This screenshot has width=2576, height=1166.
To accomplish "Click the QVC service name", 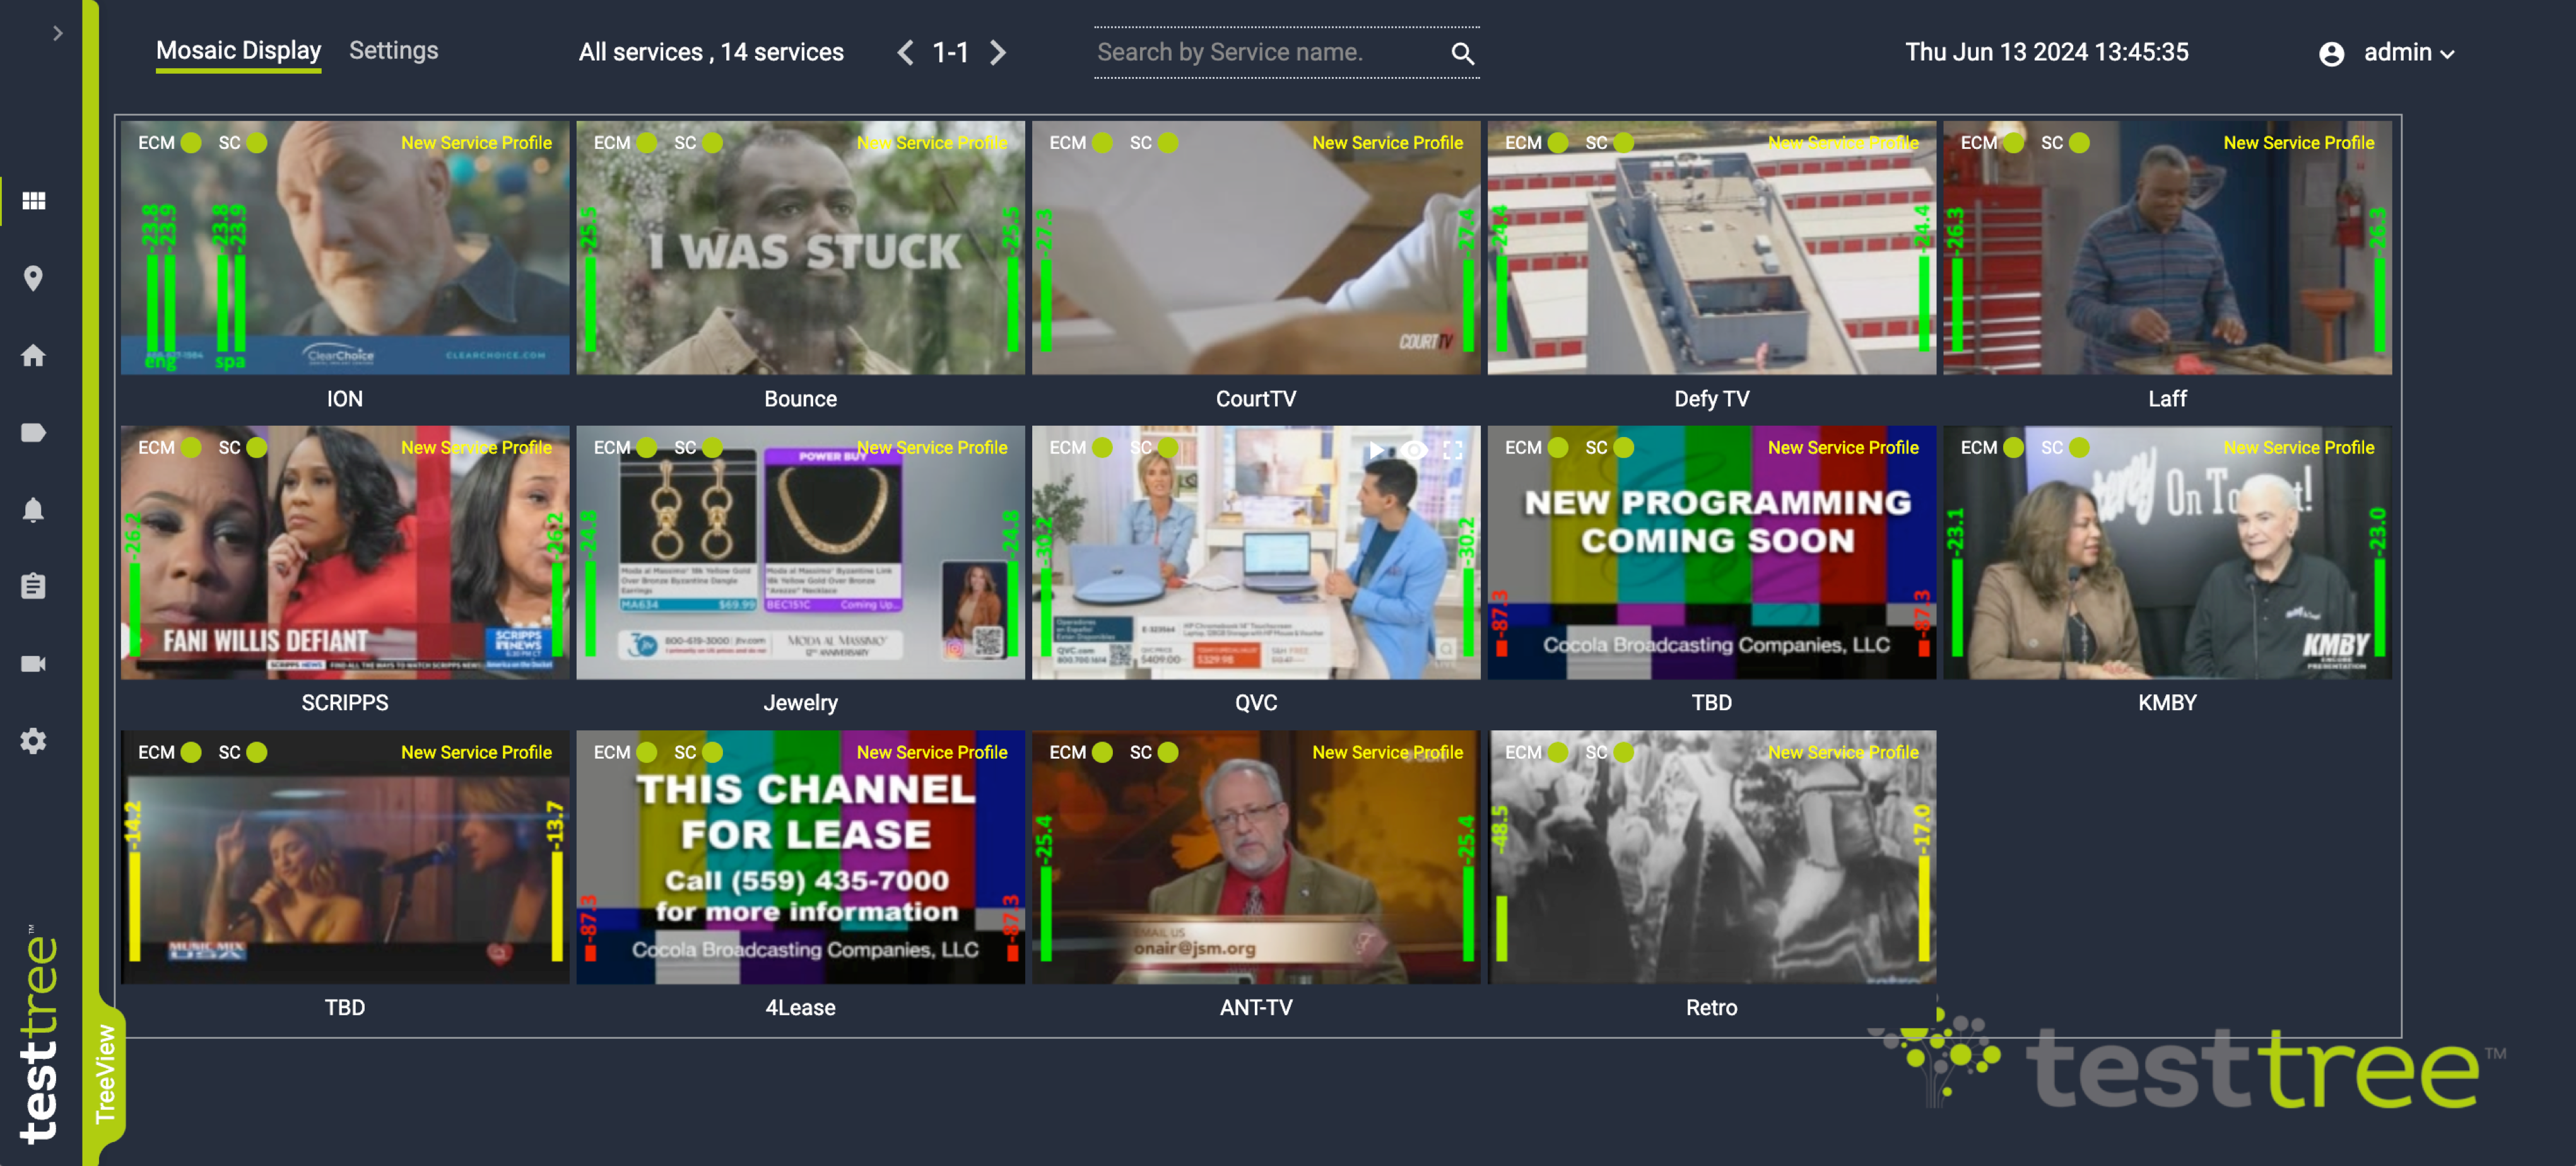I will [1256, 703].
